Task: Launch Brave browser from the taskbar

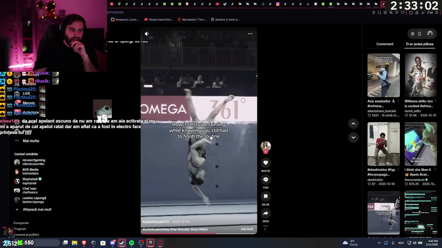Action: click(84, 243)
